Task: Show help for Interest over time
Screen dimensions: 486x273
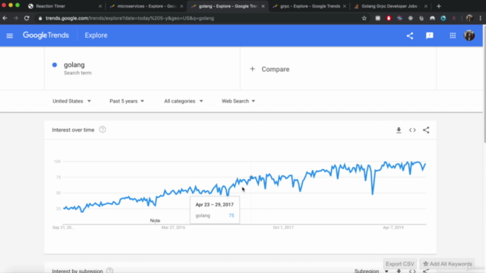Action: [x=103, y=130]
